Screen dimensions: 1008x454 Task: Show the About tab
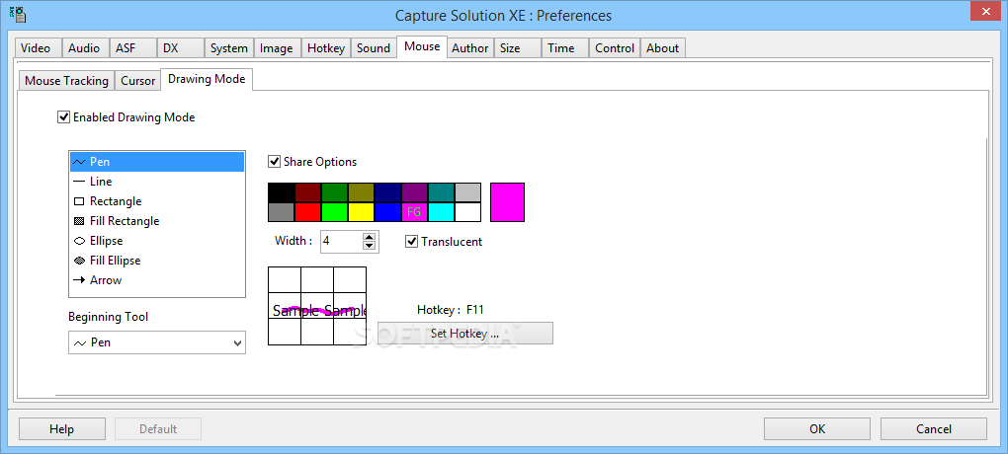click(x=663, y=48)
